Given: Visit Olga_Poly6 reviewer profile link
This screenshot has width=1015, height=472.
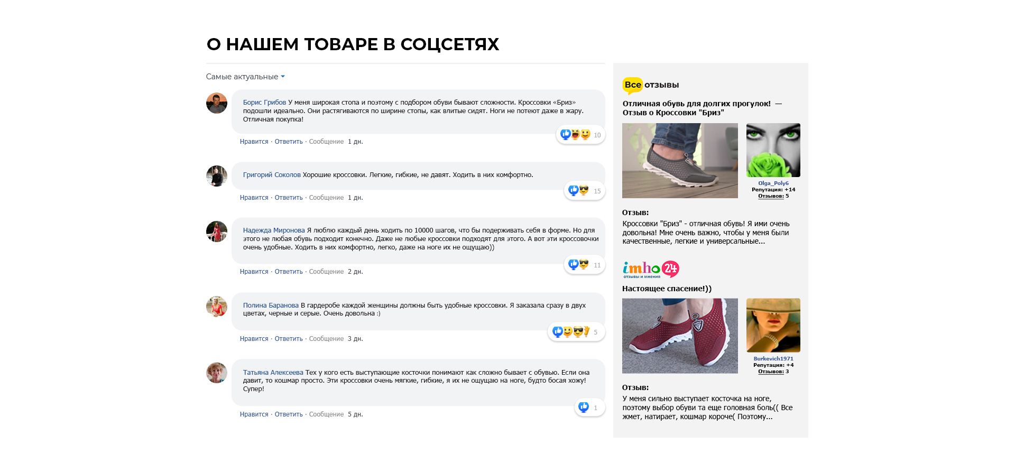Looking at the screenshot, I should (773, 183).
